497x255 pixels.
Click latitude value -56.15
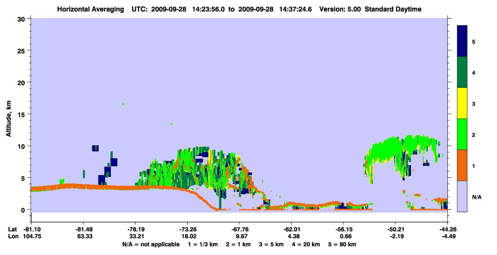(343, 229)
